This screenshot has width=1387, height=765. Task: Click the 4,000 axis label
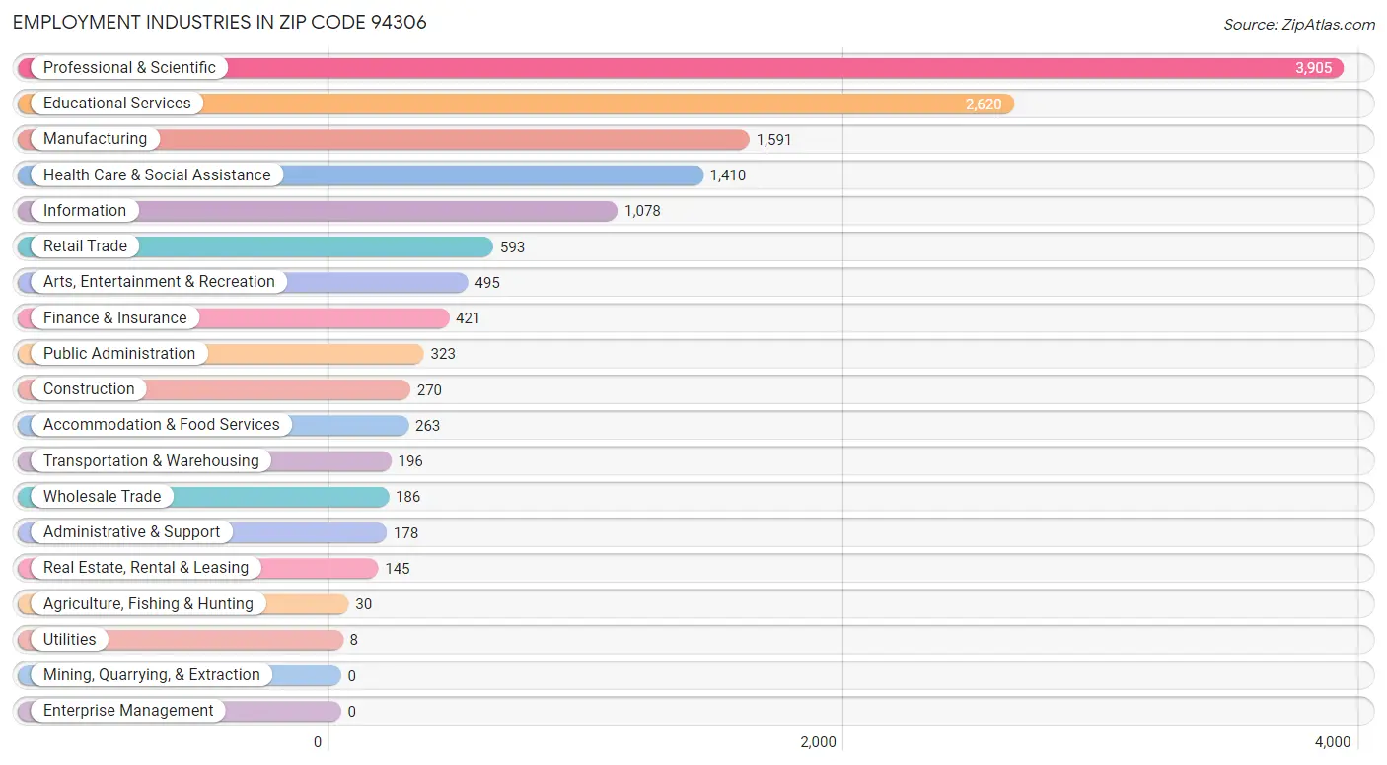pyautogui.click(x=1333, y=742)
